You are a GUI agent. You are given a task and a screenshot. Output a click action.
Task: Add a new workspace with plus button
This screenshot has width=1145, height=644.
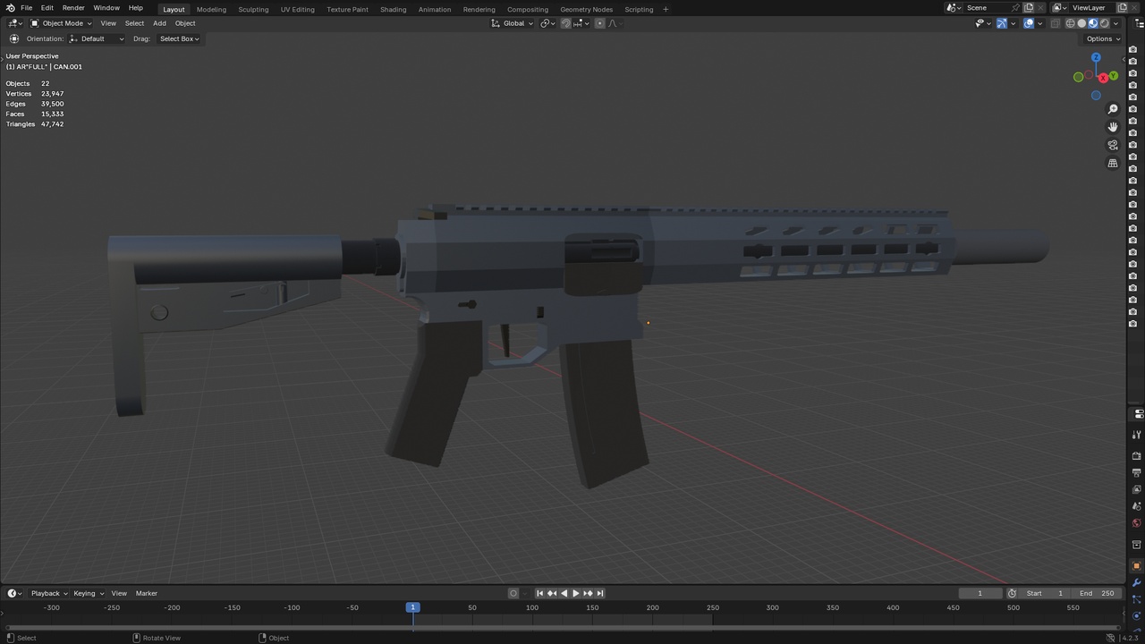click(666, 9)
